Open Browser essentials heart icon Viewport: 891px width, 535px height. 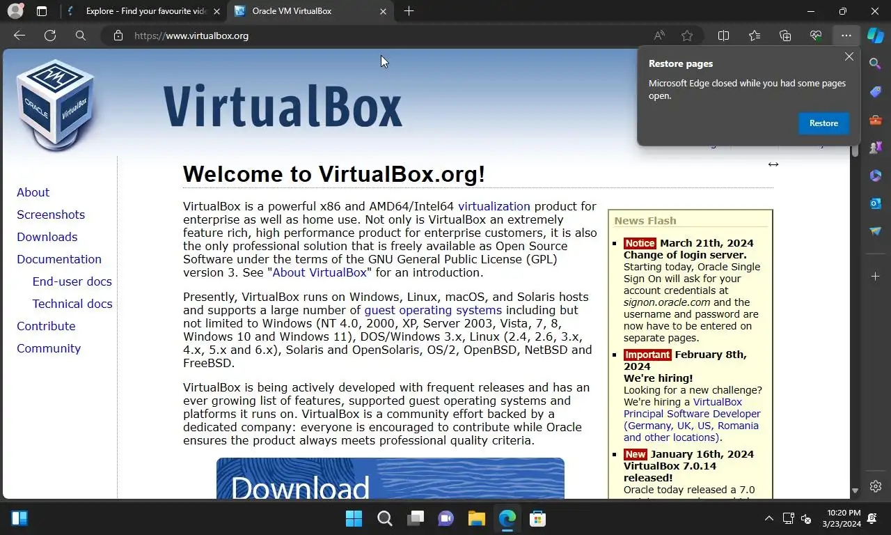pyautogui.click(x=816, y=36)
